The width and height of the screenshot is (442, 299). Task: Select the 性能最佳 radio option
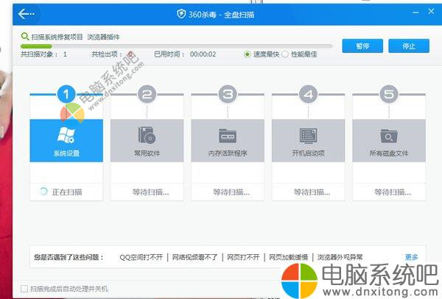pos(287,54)
